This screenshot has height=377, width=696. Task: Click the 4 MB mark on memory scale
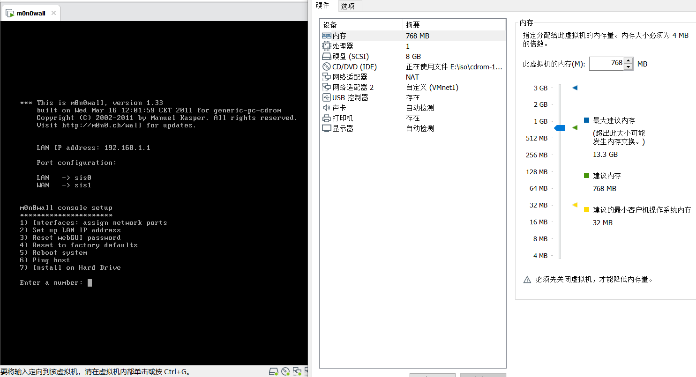[x=540, y=256]
